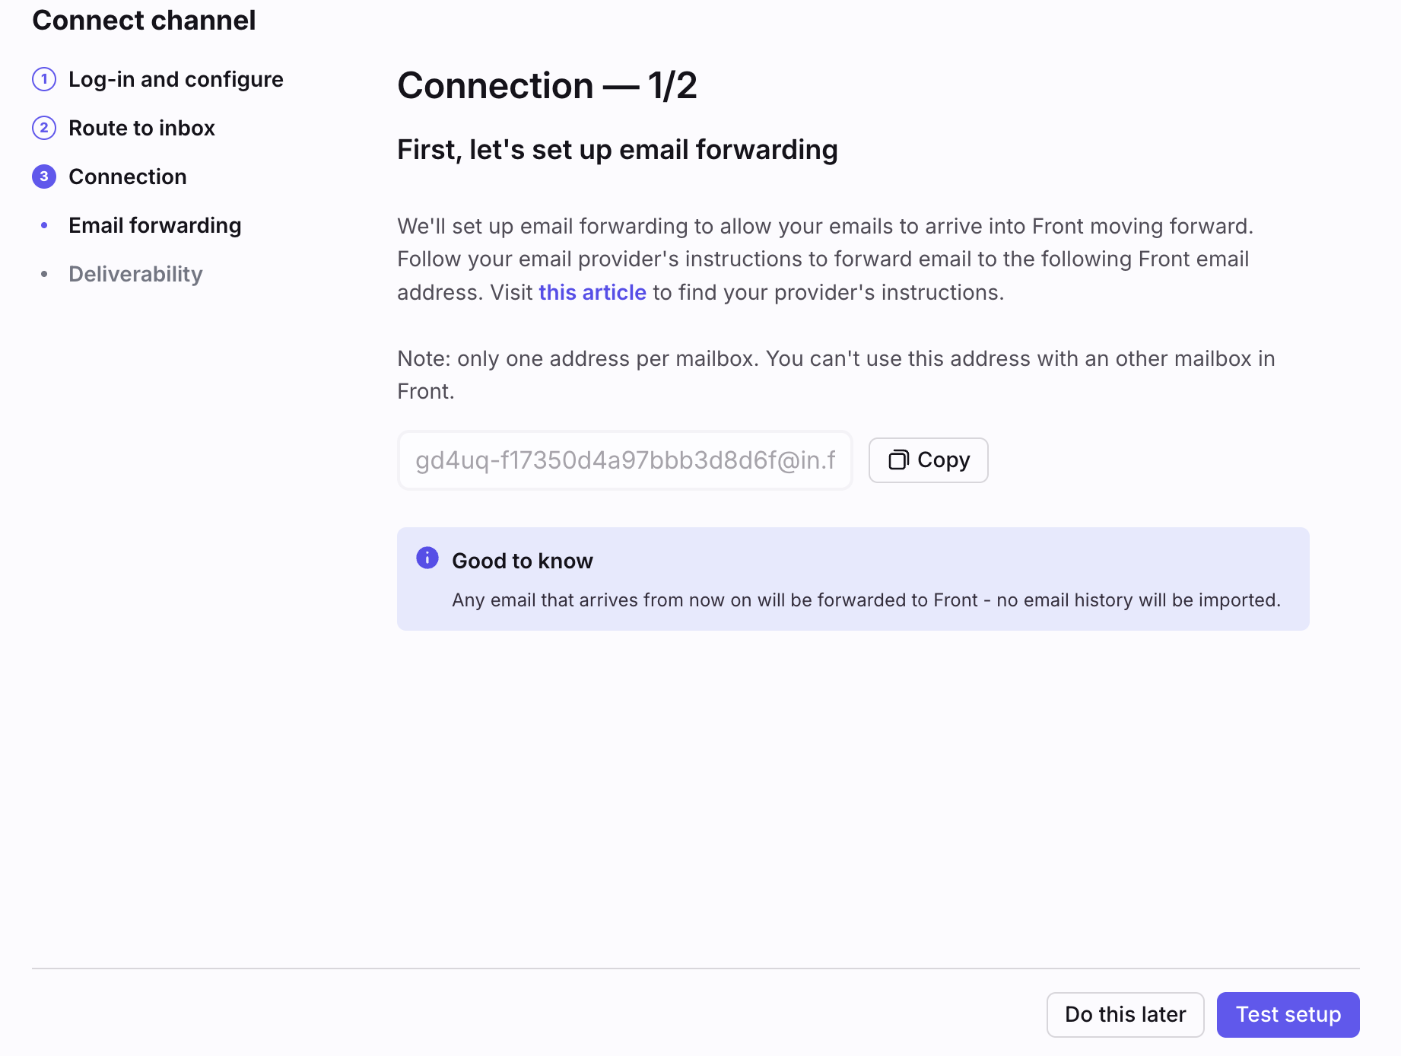Click the step 1 circle icon

pos(44,79)
